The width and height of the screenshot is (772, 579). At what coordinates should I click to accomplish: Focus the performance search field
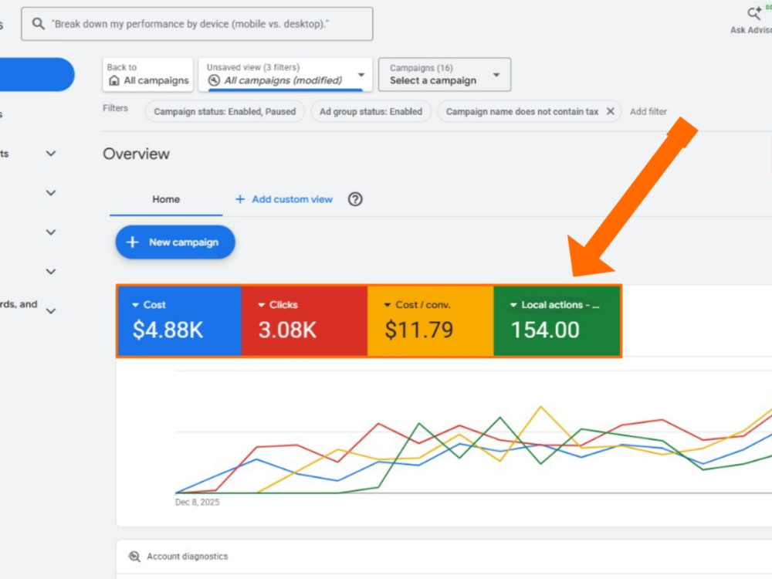coord(197,24)
